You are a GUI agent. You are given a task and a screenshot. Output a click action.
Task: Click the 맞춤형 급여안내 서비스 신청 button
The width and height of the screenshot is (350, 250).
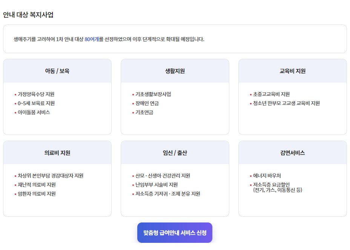(x=175, y=233)
